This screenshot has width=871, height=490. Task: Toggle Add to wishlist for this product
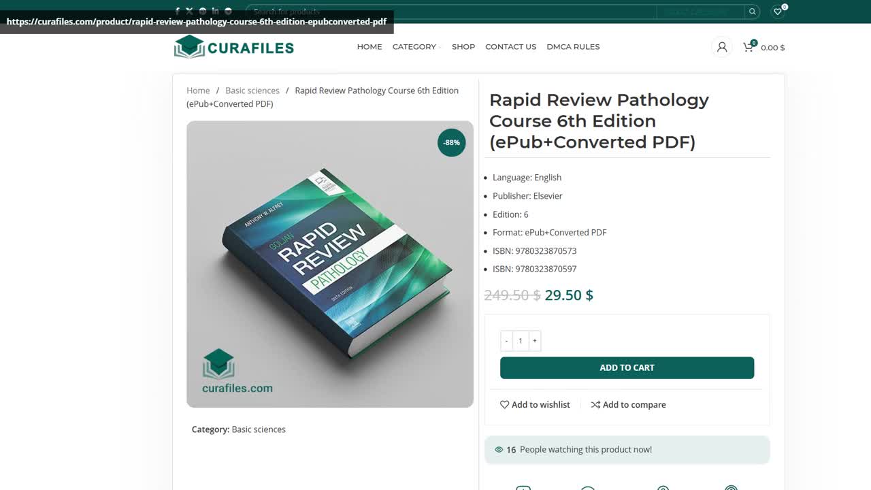(535, 404)
